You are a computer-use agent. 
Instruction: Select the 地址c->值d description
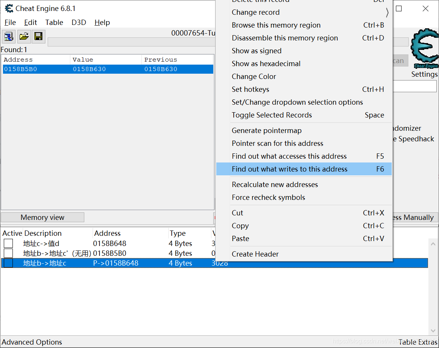pos(41,243)
